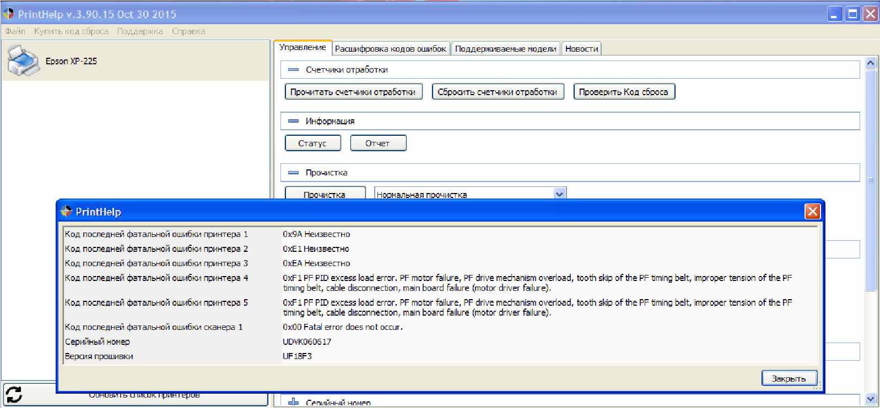
Task: Select the scanner fatal error 1 label
Action: 154,327
